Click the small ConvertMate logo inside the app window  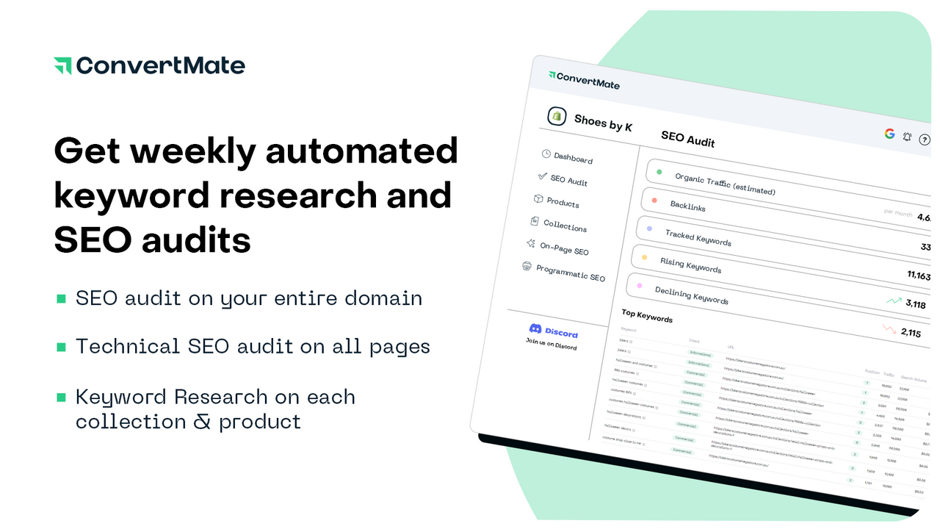[584, 79]
